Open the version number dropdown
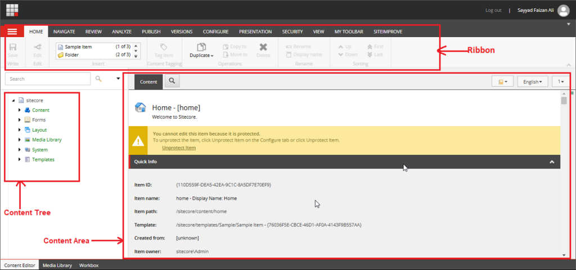Viewport: 576px width, 270px height. [561, 82]
